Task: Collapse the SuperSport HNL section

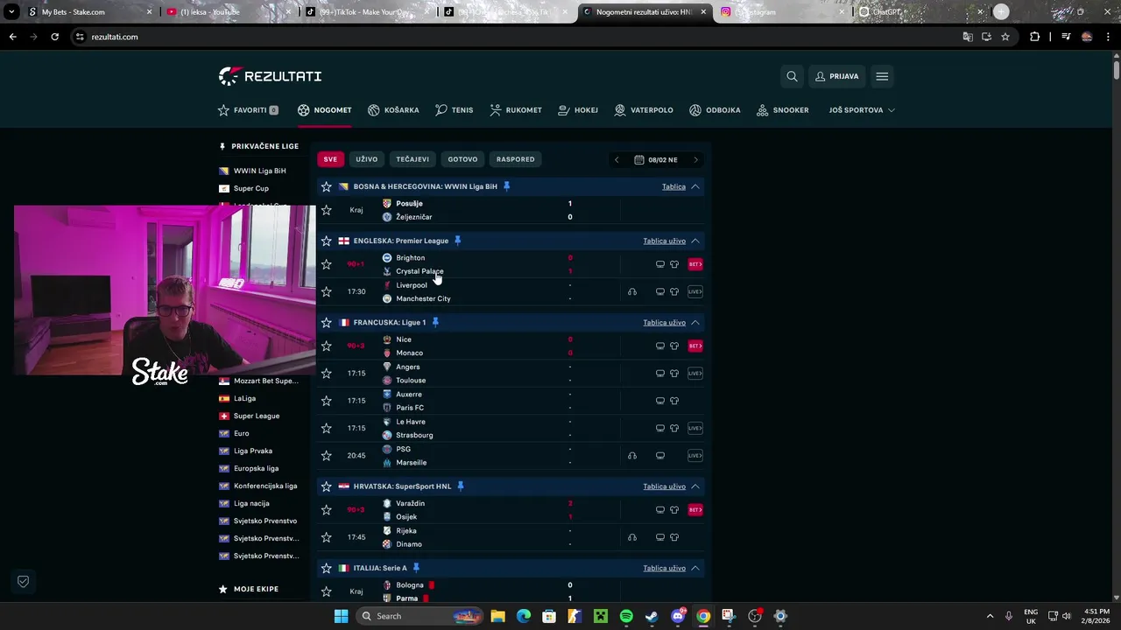Action: point(695,486)
